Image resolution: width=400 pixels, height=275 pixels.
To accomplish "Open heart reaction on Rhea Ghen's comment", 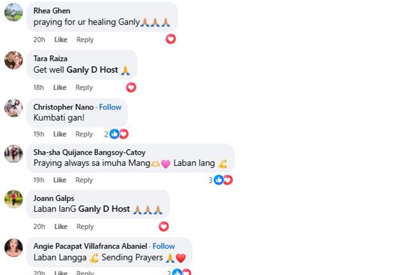I will (x=171, y=39).
